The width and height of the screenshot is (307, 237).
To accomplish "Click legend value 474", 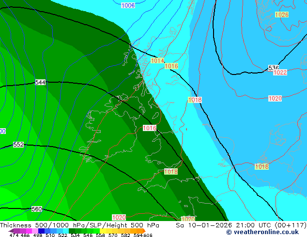I will click(x=14, y=235).
